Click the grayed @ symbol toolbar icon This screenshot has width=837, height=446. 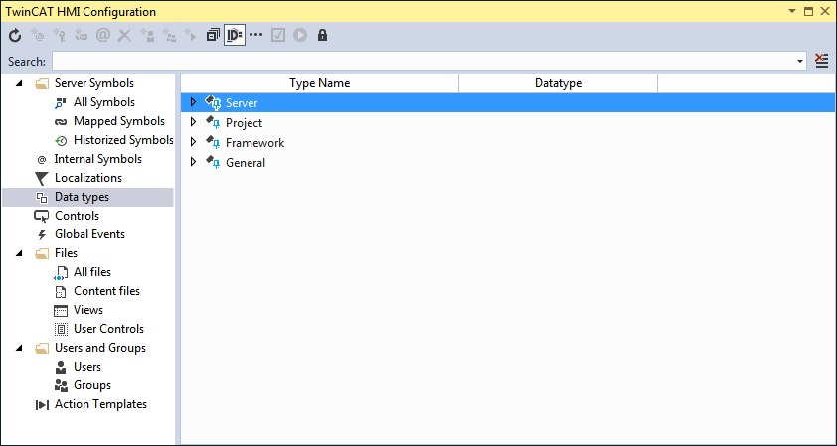103,36
